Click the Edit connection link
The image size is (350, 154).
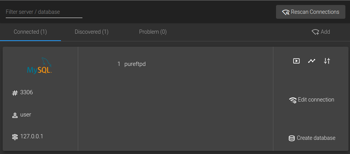pyautogui.click(x=316, y=100)
